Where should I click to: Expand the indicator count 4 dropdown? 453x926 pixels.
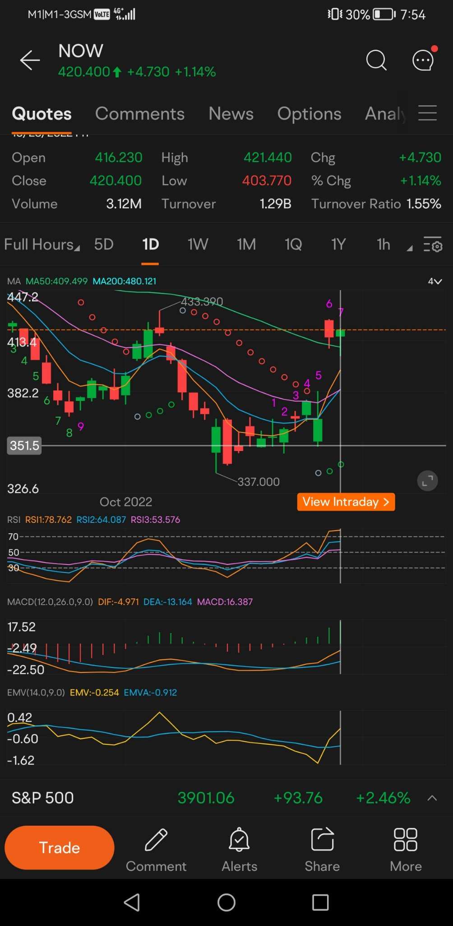(435, 281)
